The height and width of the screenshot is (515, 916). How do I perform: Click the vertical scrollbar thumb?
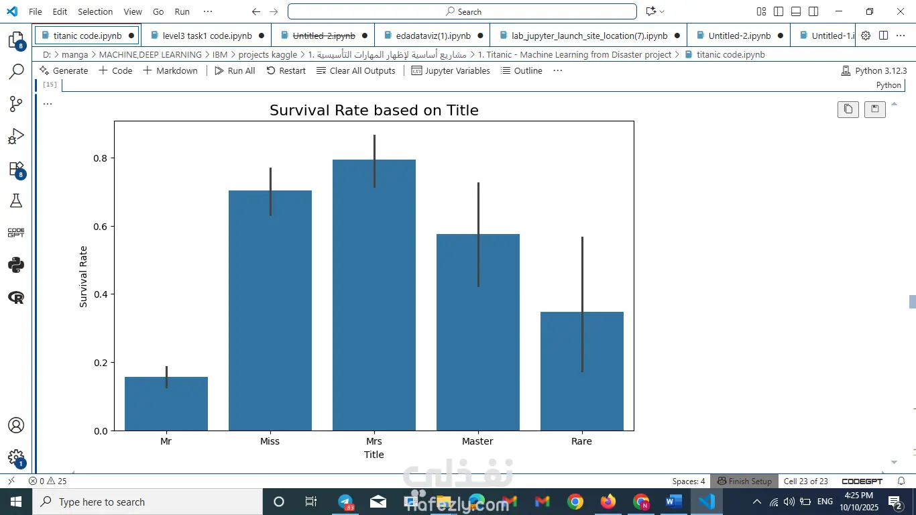pyautogui.click(x=912, y=302)
